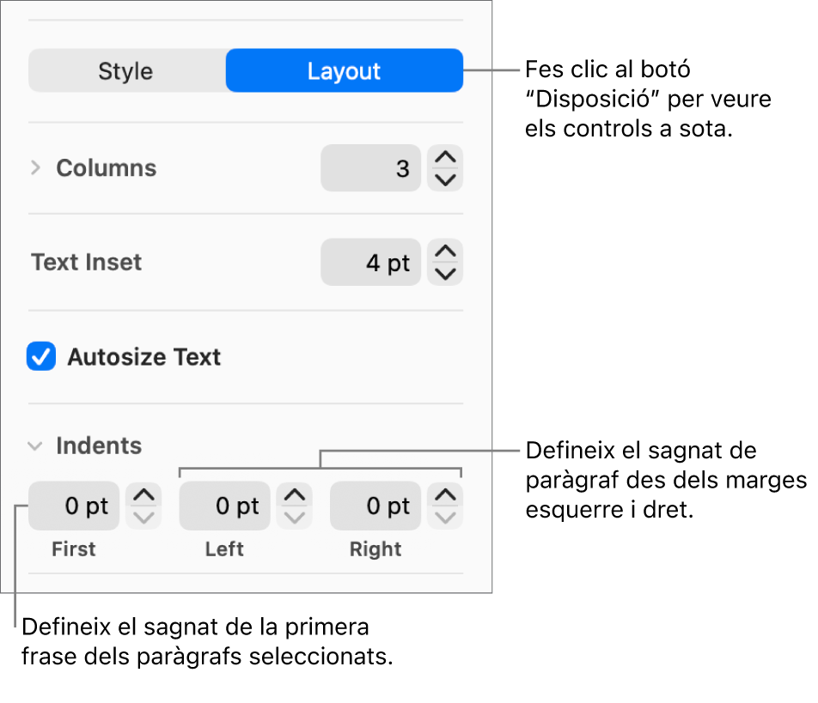This screenshot has width=818, height=703.
Task: Click the Left indent value field
Action: click(x=224, y=506)
